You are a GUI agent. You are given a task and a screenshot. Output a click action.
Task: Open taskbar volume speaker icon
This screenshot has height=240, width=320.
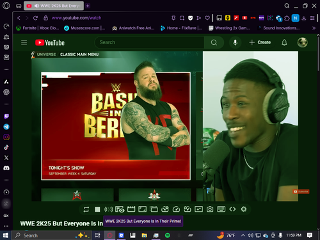pos(250,236)
